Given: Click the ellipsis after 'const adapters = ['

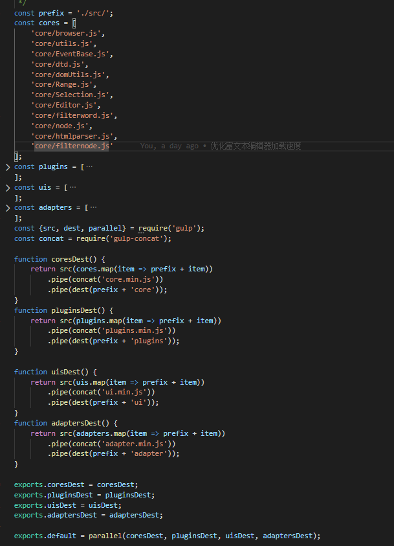Looking at the screenshot, I should (x=94, y=207).
